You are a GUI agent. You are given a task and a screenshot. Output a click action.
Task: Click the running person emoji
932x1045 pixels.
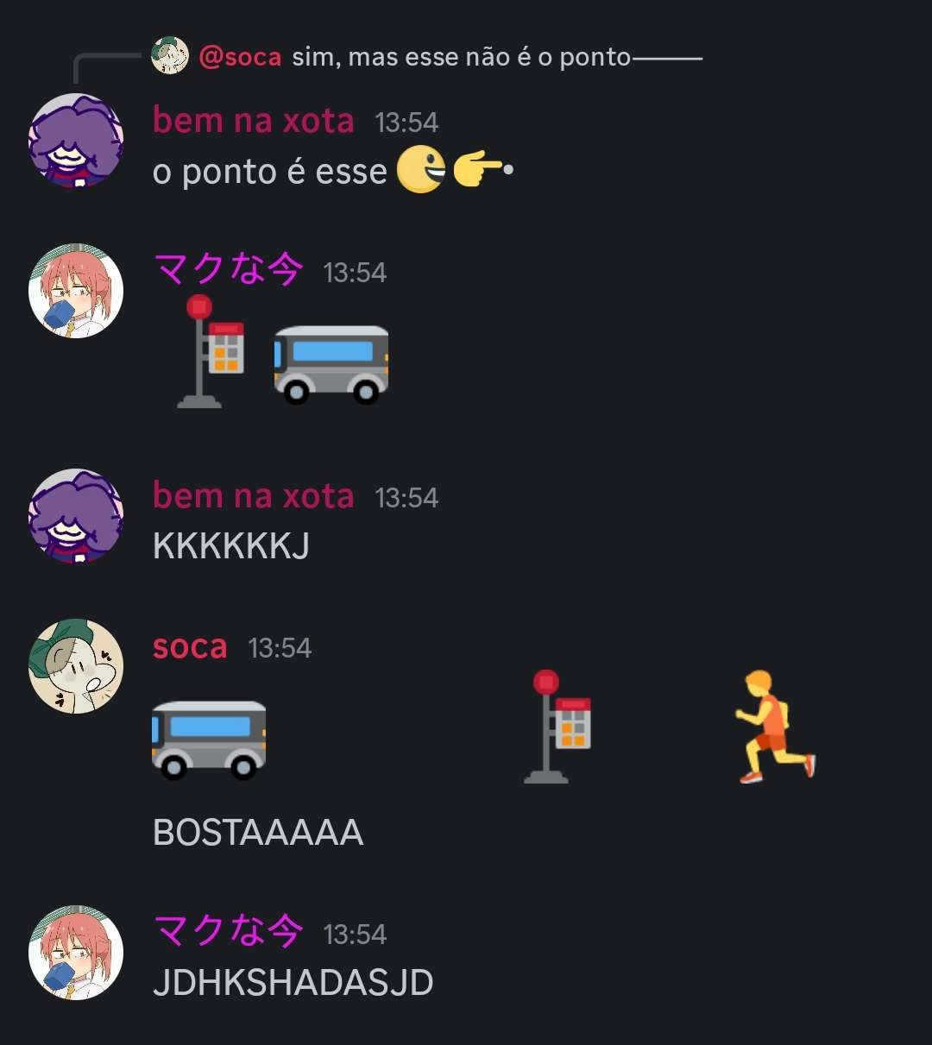775,727
